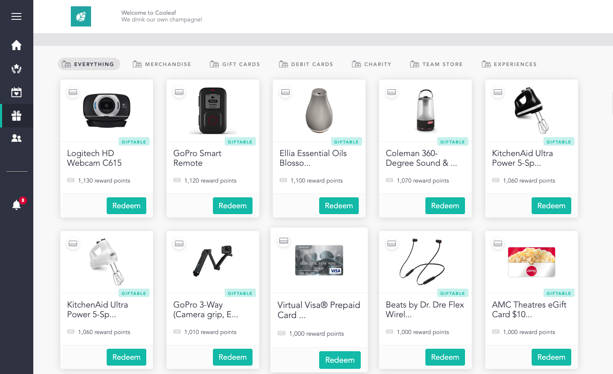Select the gift rewards sidebar icon
Screen dimensions: 613x374
pos(16,116)
